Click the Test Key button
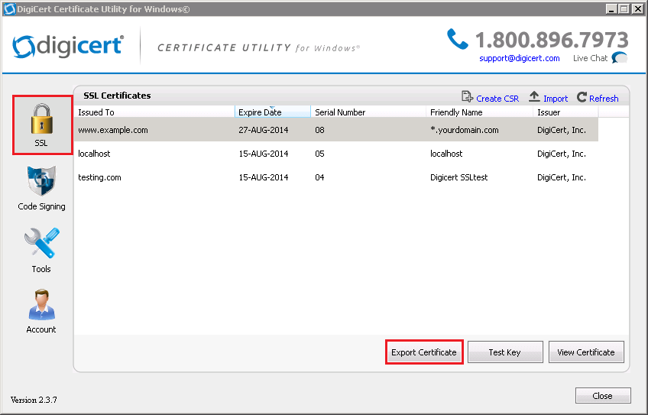This screenshot has width=648, height=415. [505, 352]
